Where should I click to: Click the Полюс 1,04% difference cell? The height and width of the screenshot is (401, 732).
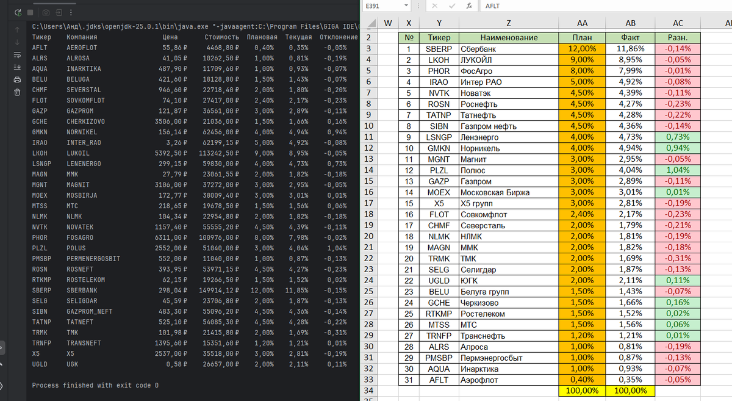pyautogui.click(x=678, y=170)
